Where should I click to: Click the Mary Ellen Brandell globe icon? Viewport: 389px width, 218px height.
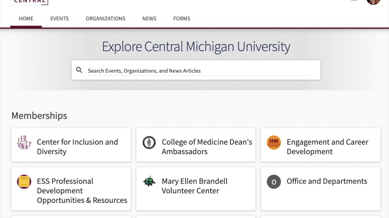149,182
